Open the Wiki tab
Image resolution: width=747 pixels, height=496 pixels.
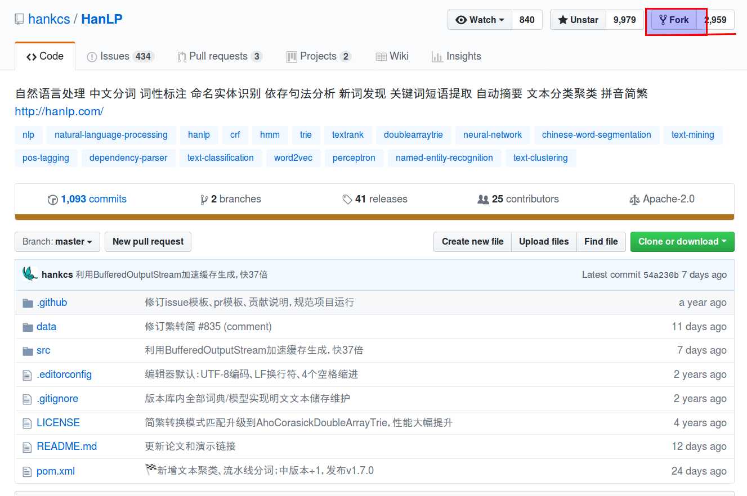tap(392, 56)
